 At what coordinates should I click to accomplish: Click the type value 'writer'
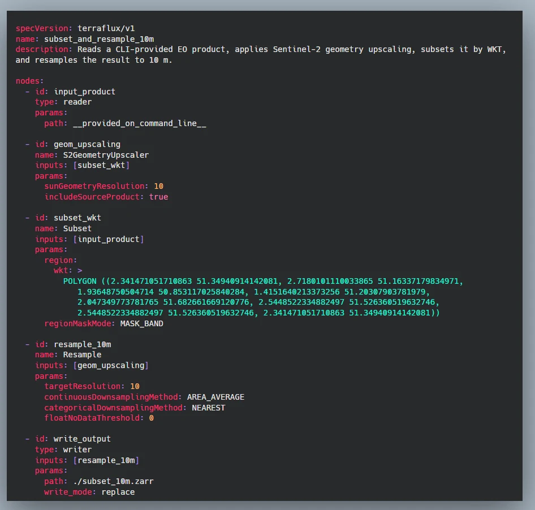pos(77,450)
